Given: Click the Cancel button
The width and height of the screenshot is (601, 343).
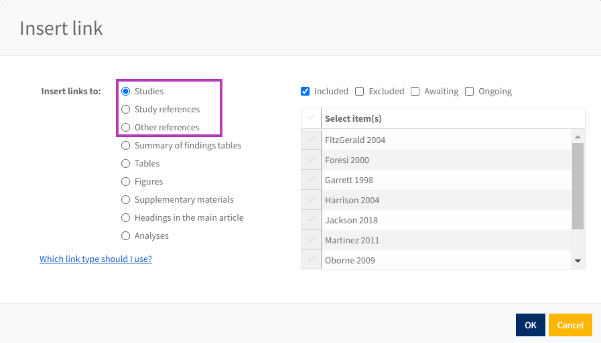Looking at the screenshot, I should (570, 325).
